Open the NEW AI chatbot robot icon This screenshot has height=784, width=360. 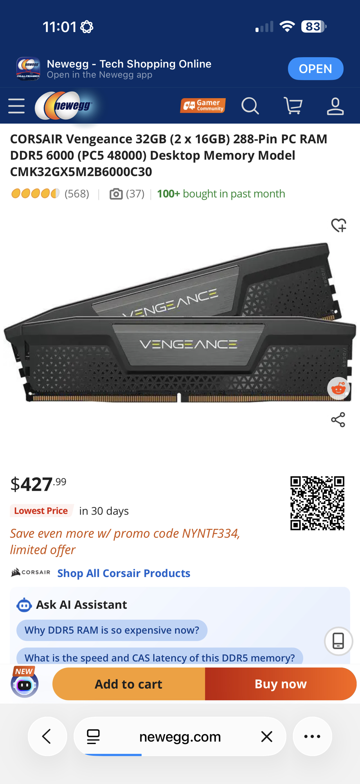25,683
